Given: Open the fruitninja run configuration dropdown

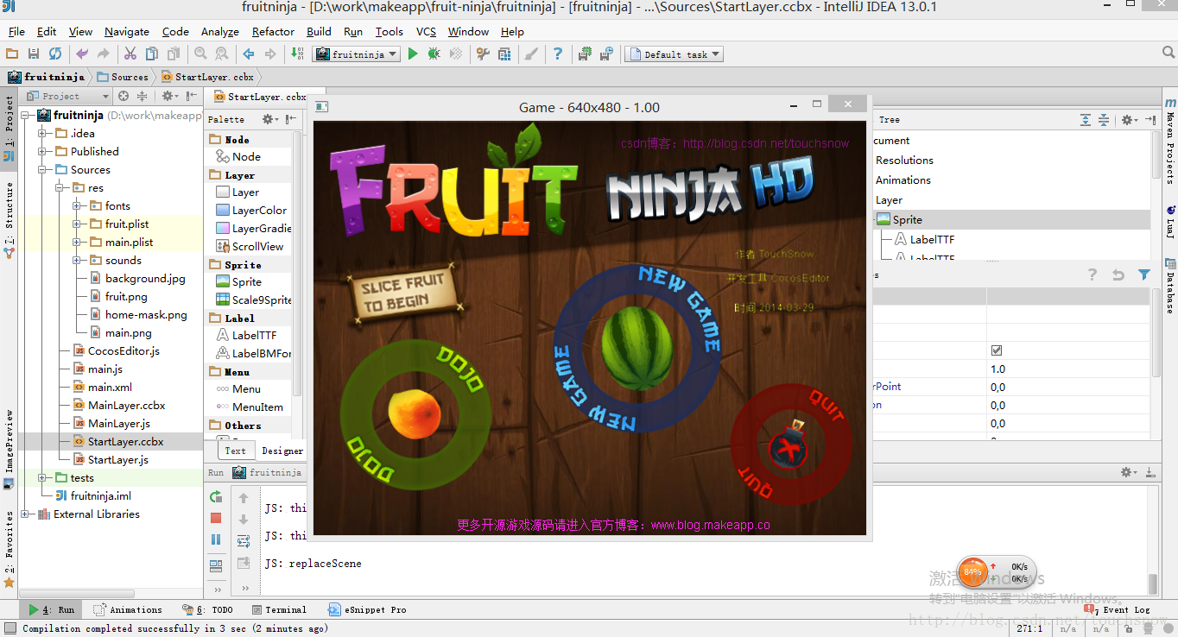Looking at the screenshot, I should tap(356, 54).
